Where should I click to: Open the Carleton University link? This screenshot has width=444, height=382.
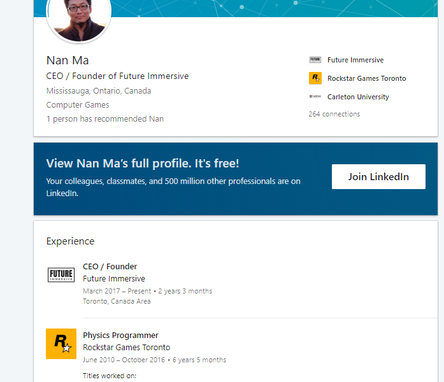click(358, 97)
